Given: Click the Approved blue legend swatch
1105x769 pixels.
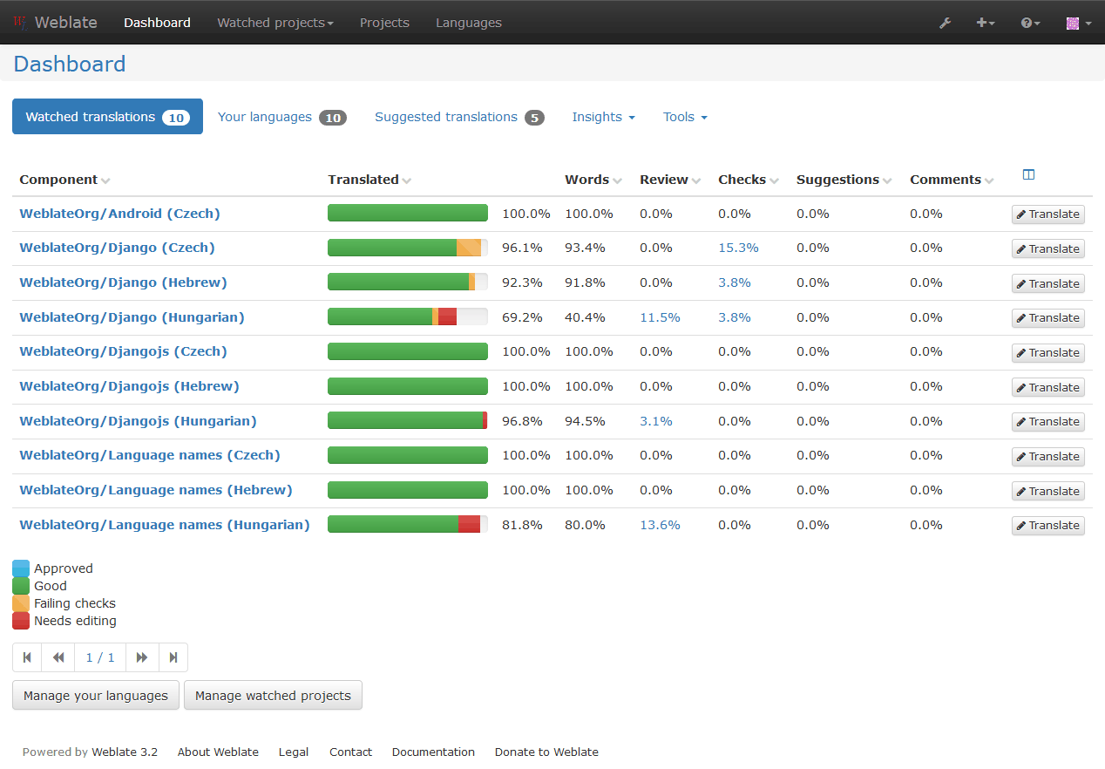Looking at the screenshot, I should click(x=21, y=568).
